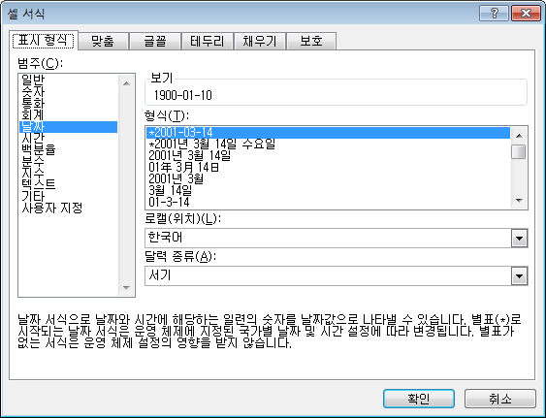Expand the 로캘(위치) dropdown
This screenshot has width=546, height=418.
click(x=519, y=239)
